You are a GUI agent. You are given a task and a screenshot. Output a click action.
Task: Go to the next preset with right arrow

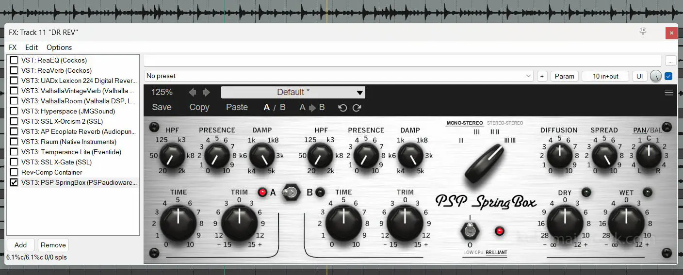(206, 92)
